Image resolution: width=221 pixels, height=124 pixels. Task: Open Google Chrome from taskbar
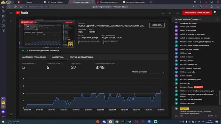117,122
